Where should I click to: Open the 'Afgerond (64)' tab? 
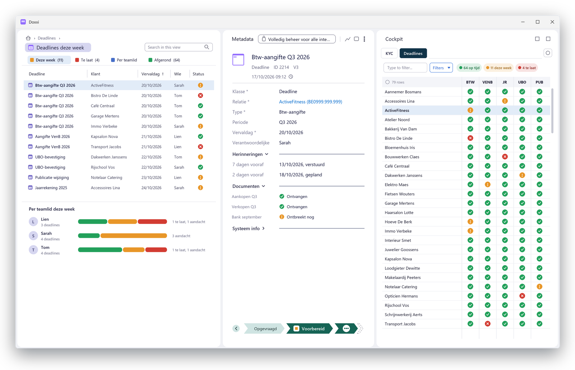(x=164, y=60)
